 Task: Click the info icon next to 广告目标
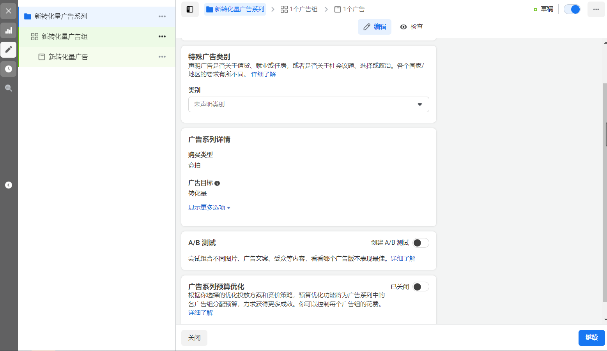point(217,183)
